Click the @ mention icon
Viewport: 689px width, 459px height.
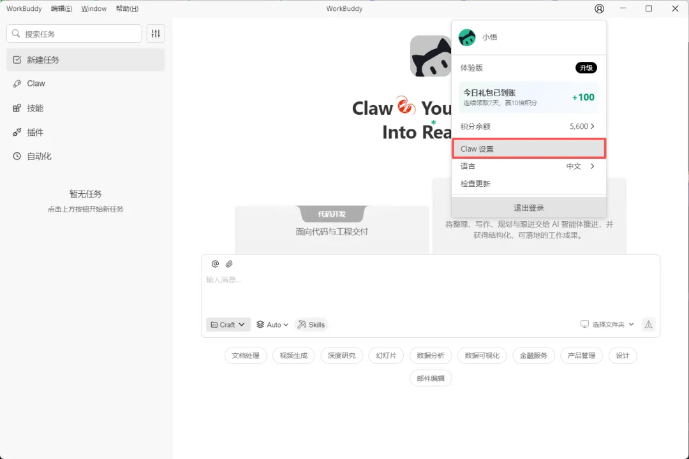pos(215,263)
